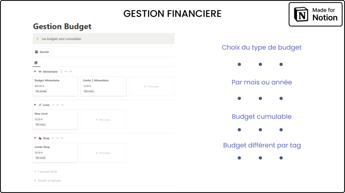Collapse the Shop group triangle
The image size is (345, 193).
tap(35, 138)
